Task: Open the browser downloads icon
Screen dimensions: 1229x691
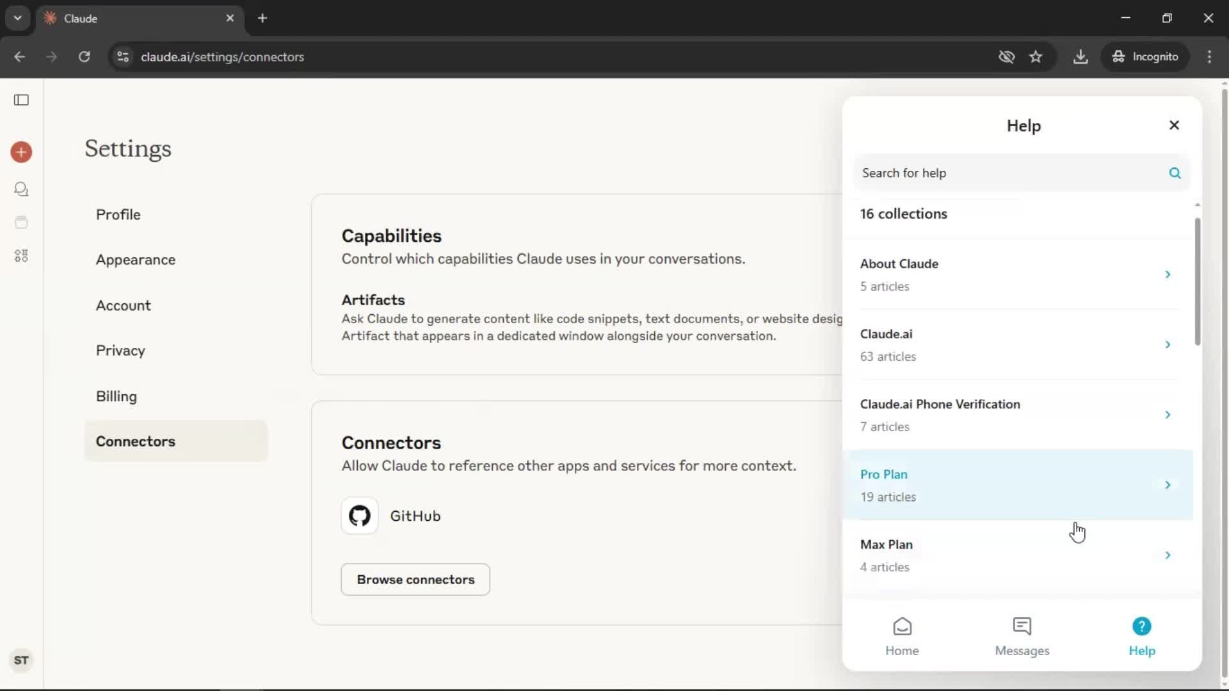Action: click(x=1080, y=57)
